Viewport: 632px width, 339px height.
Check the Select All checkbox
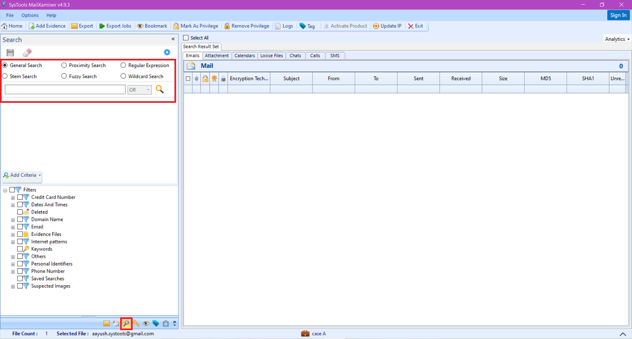(186, 38)
